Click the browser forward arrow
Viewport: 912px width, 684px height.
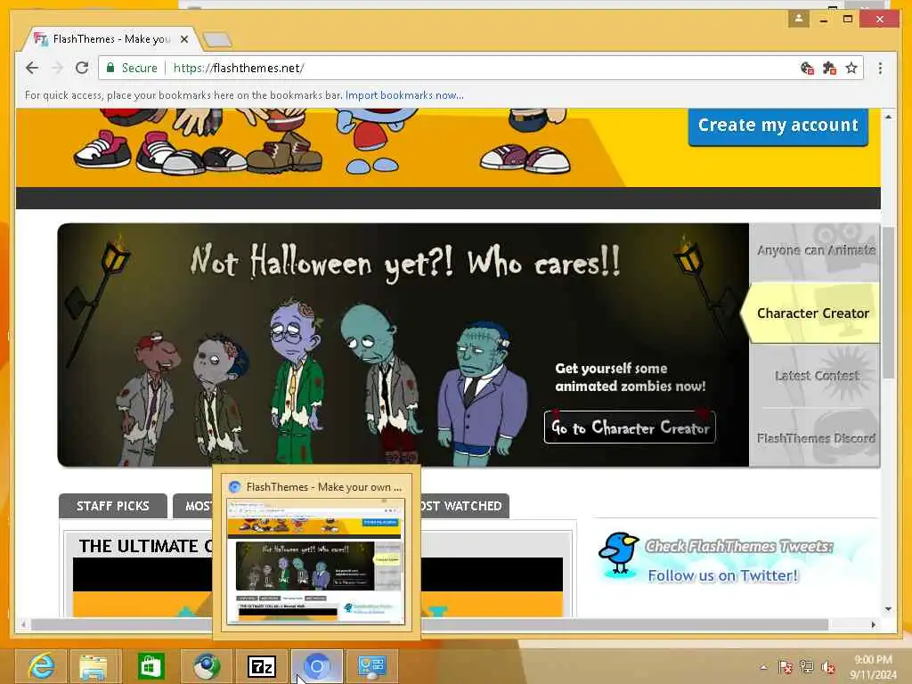[x=57, y=68]
